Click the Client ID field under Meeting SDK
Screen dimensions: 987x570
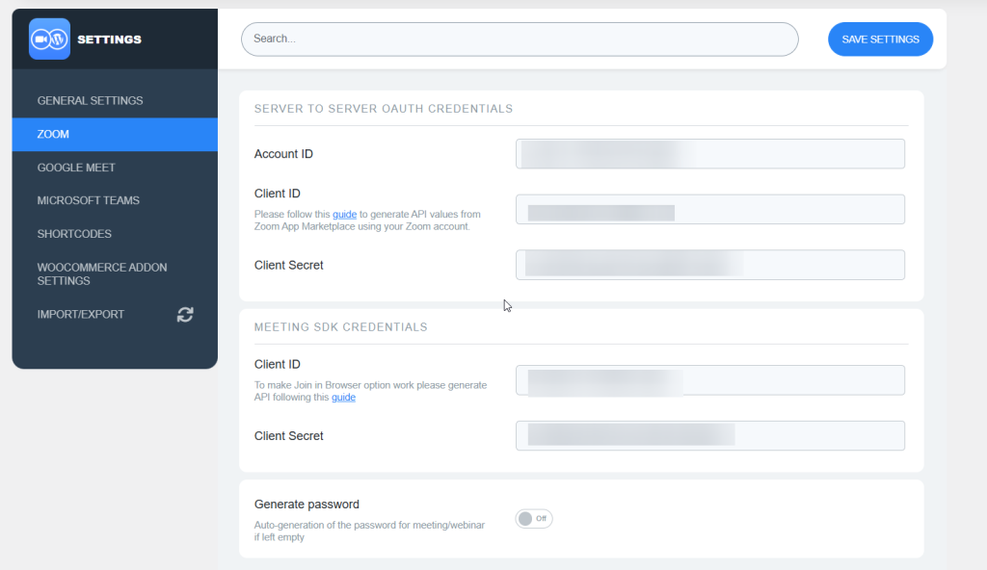pyautogui.click(x=710, y=380)
